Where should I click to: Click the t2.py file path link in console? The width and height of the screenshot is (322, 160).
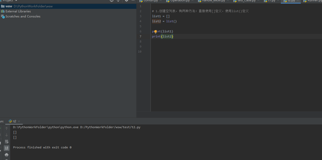110,127
